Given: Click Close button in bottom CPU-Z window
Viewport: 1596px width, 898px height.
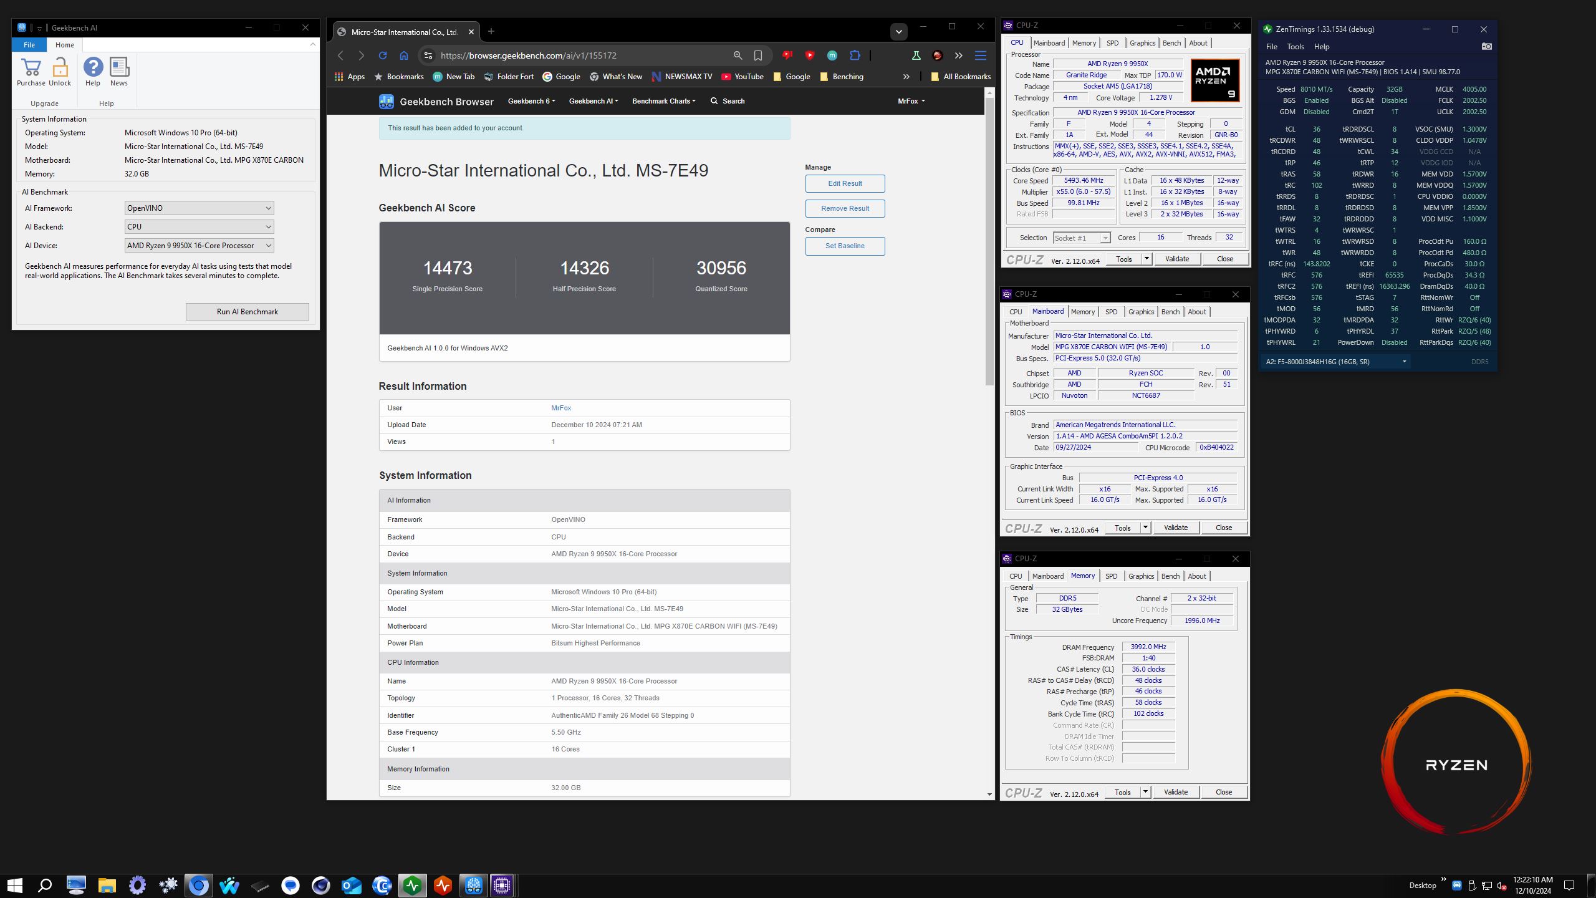Looking at the screenshot, I should pos(1223,792).
